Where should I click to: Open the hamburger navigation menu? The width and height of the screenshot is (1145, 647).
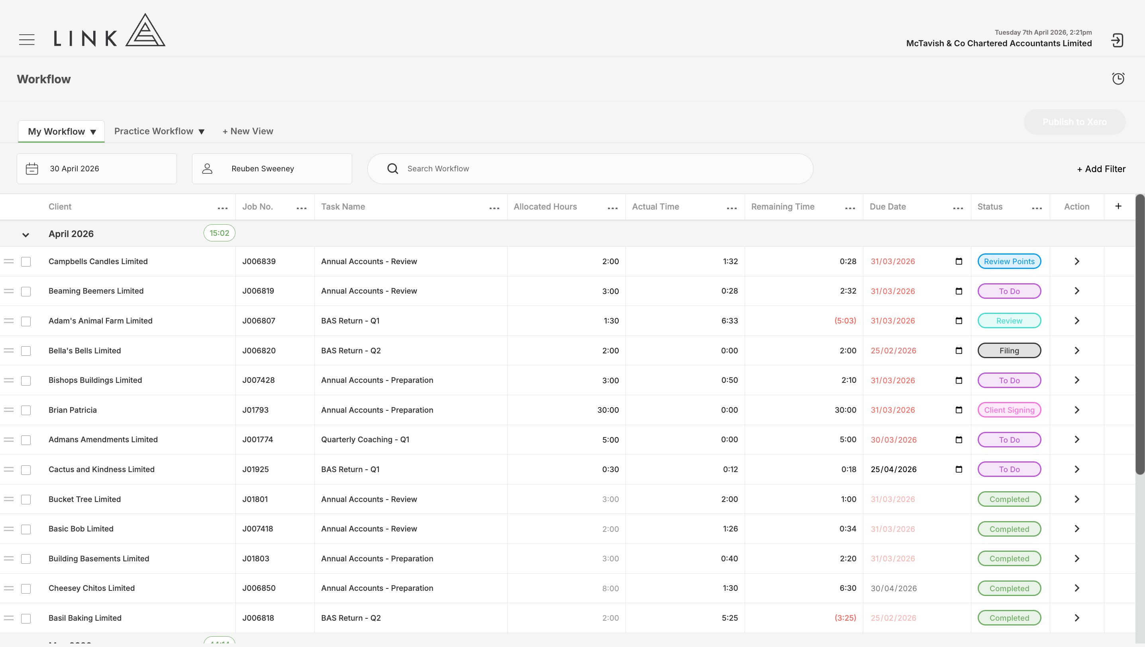27,39
